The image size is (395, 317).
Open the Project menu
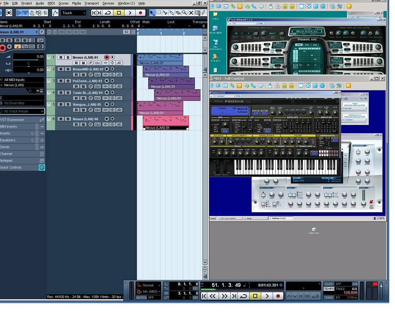click(x=27, y=3)
